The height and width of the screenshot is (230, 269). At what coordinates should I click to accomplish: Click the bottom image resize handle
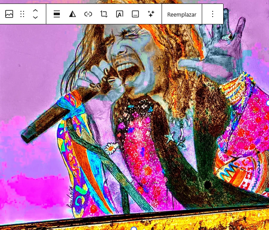click(134, 229)
